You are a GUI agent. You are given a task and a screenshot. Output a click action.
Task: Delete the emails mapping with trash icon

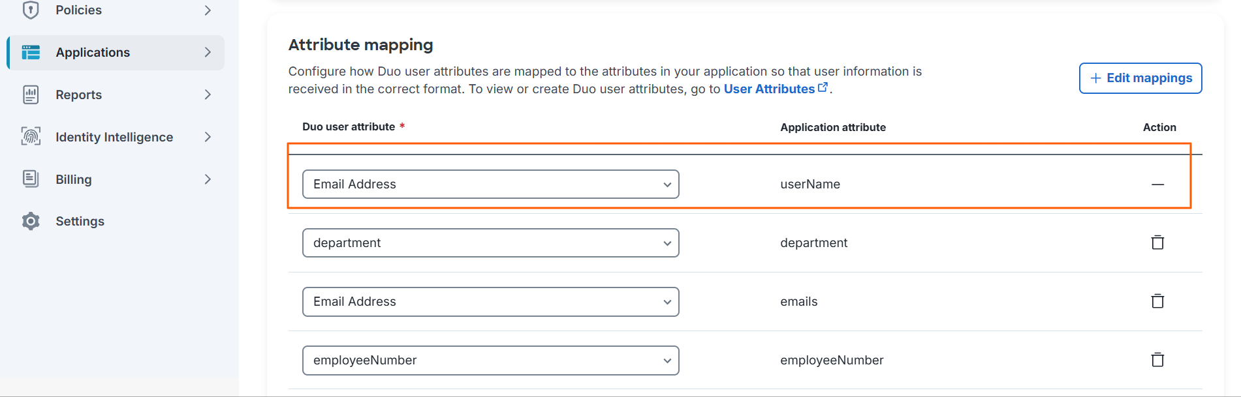(1157, 301)
